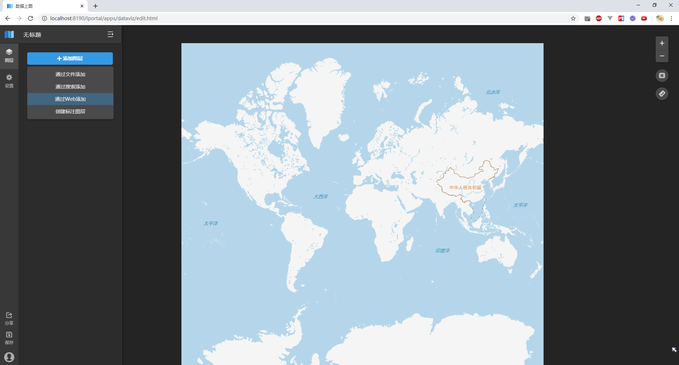Click the full-extent view icon on the map
Image resolution: width=679 pixels, height=365 pixels.
tap(662, 75)
